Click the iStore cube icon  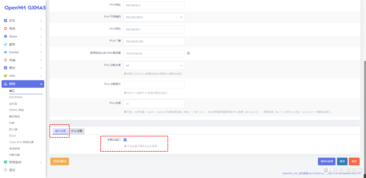click(6, 36)
